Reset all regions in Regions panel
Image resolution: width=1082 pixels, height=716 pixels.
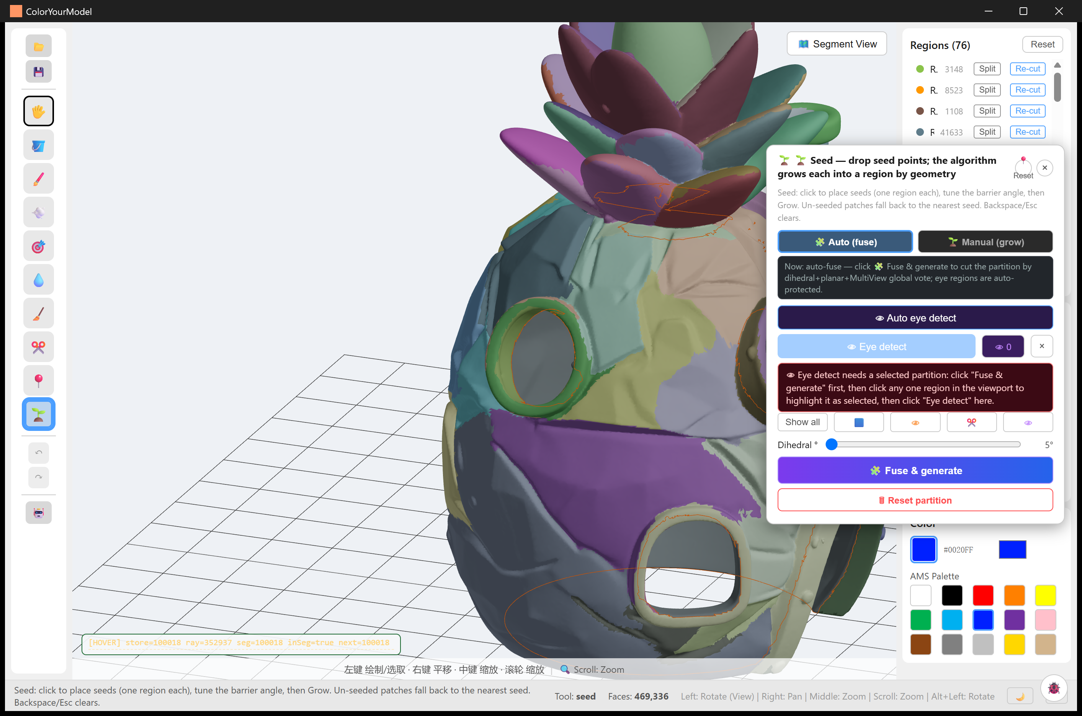1042,44
